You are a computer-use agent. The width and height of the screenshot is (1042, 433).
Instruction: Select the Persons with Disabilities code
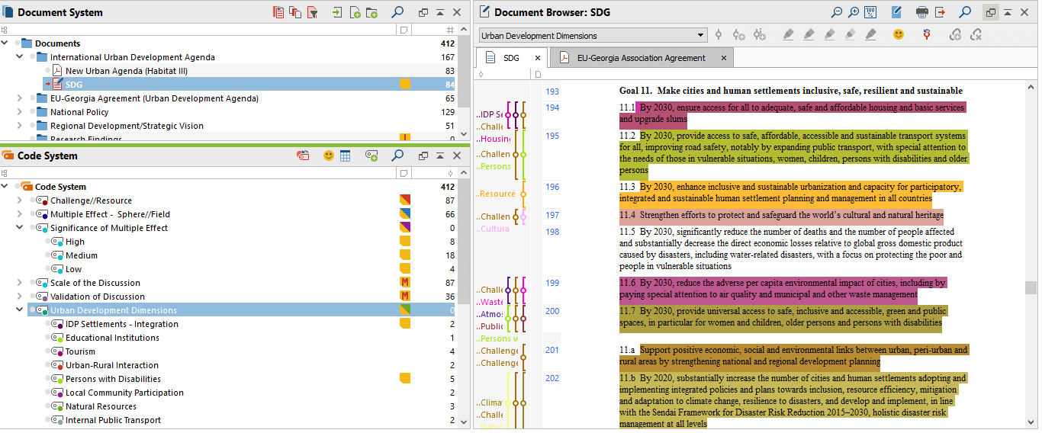(x=113, y=379)
